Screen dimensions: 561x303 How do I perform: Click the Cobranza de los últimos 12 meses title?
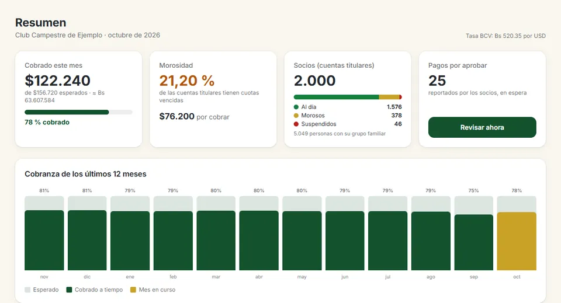(85, 174)
